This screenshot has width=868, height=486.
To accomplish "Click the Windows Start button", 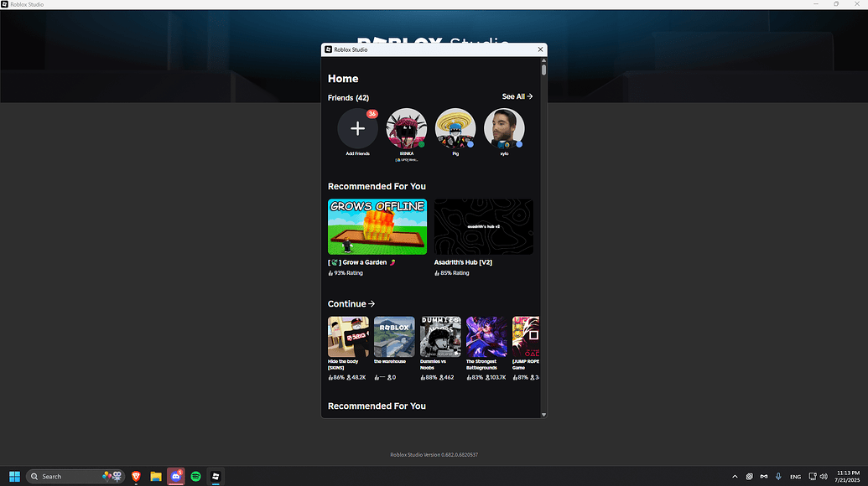I will [14, 476].
